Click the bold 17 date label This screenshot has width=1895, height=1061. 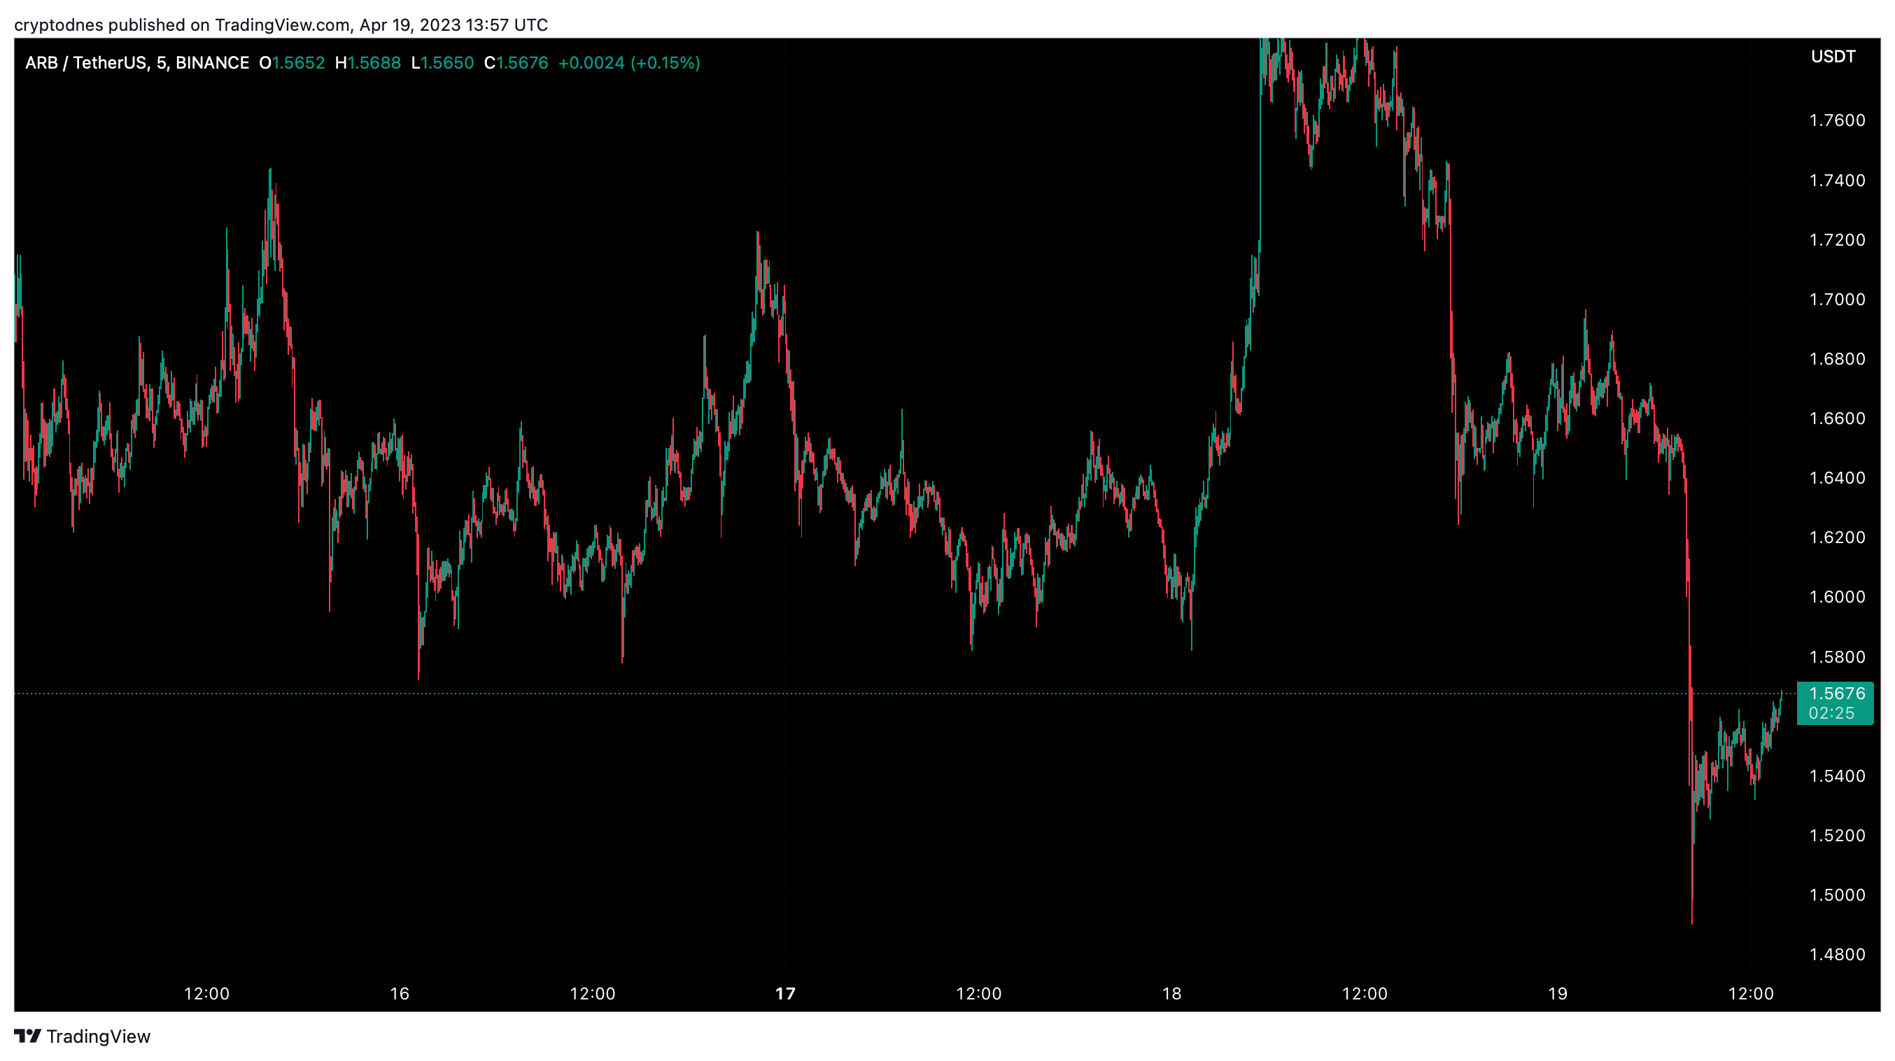pyautogui.click(x=785, y=993)
